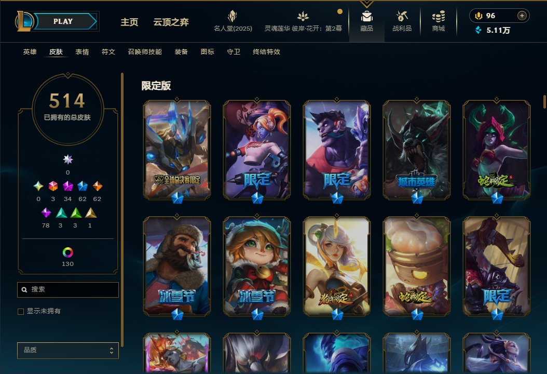The height and width of the screenshot is (374, 547).
Task: Switch to the 表情 tab
Action: pos(82,52)
